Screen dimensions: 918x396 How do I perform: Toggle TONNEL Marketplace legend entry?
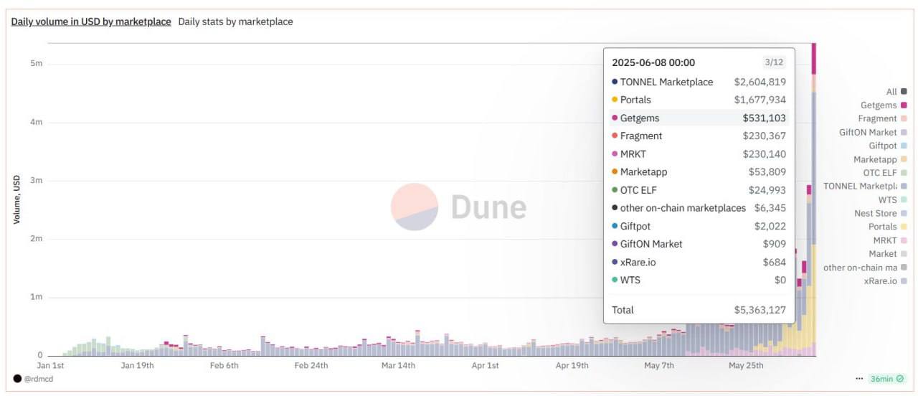pos(866,187)
